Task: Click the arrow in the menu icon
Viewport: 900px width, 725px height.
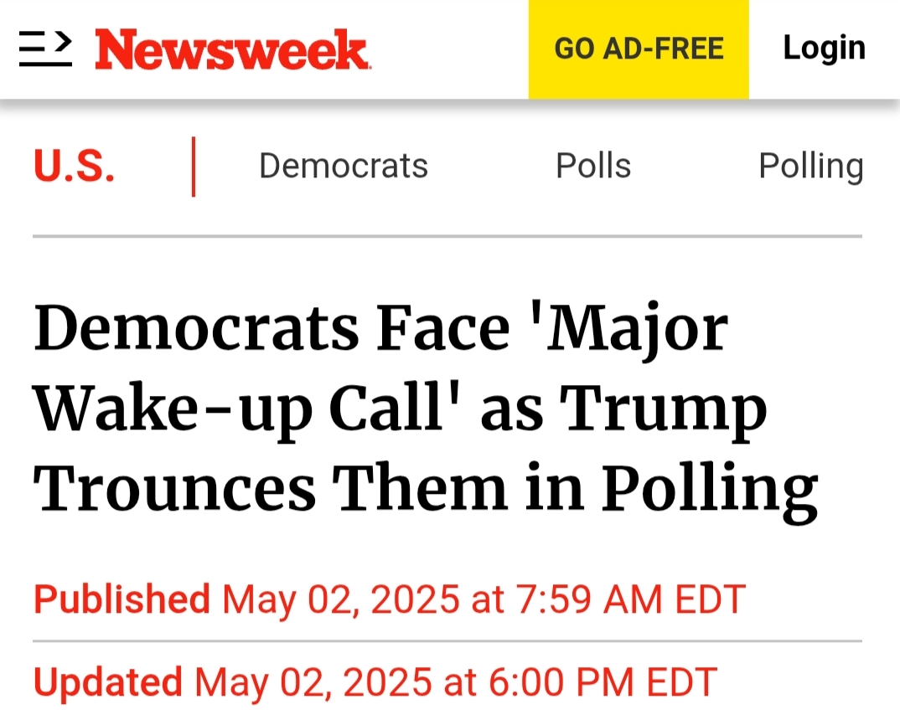Action: tap(65, 41)
